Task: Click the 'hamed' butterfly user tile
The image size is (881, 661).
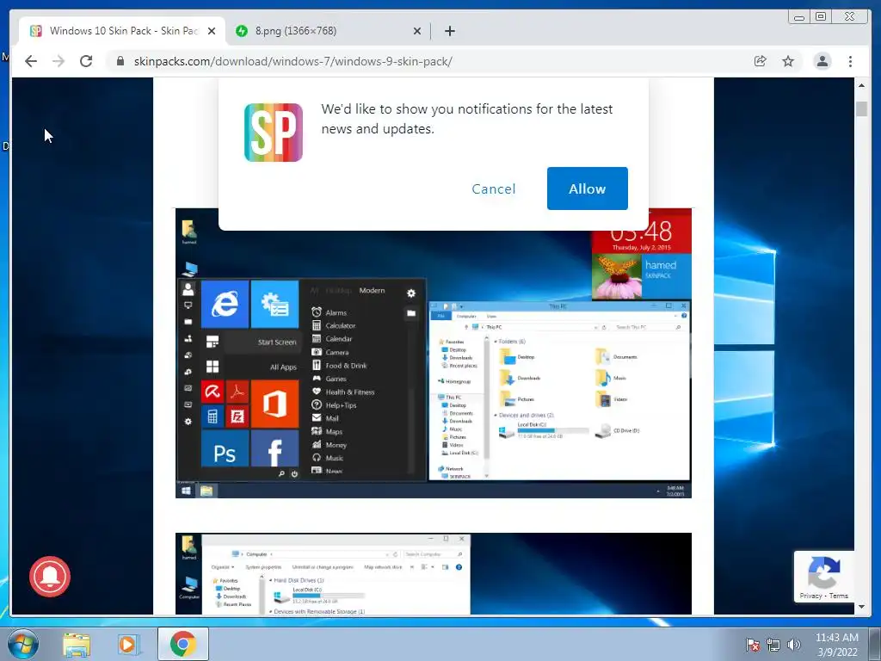Action: (642, 276)
